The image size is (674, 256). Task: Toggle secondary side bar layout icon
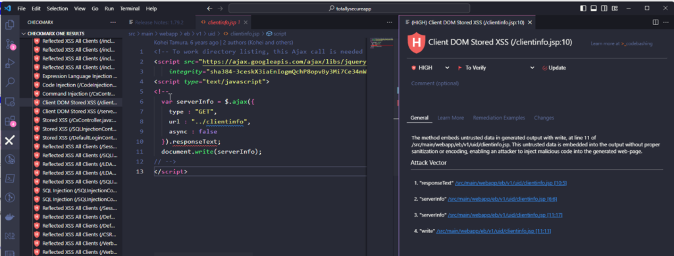[x=604, y=8]
